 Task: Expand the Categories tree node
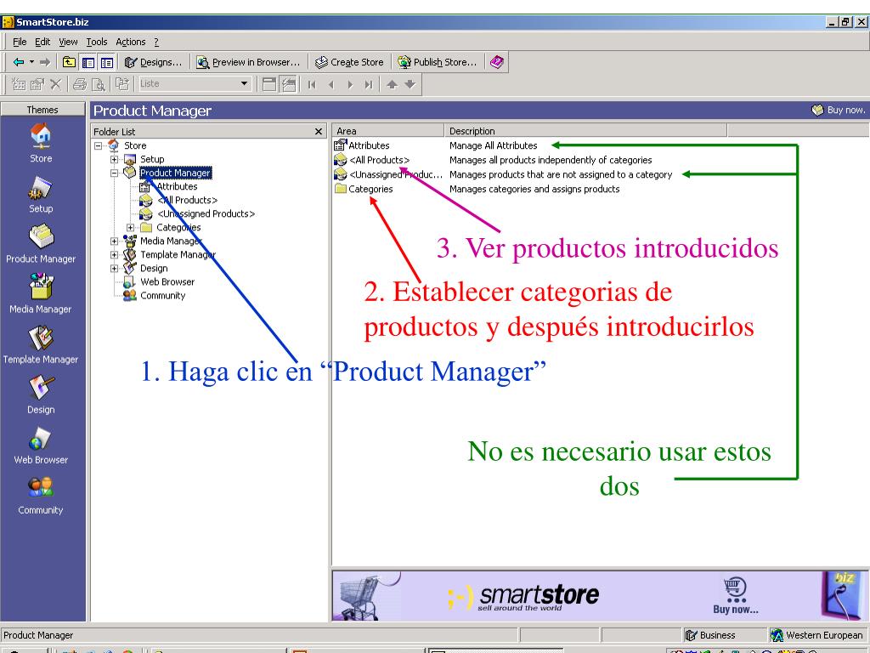tap(130, 228)
